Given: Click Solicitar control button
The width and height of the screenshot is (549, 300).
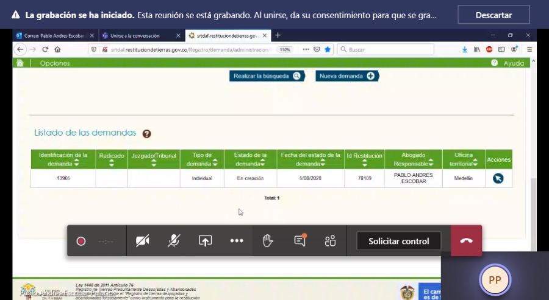Looking at the screenshot, I should click(398, 241).
